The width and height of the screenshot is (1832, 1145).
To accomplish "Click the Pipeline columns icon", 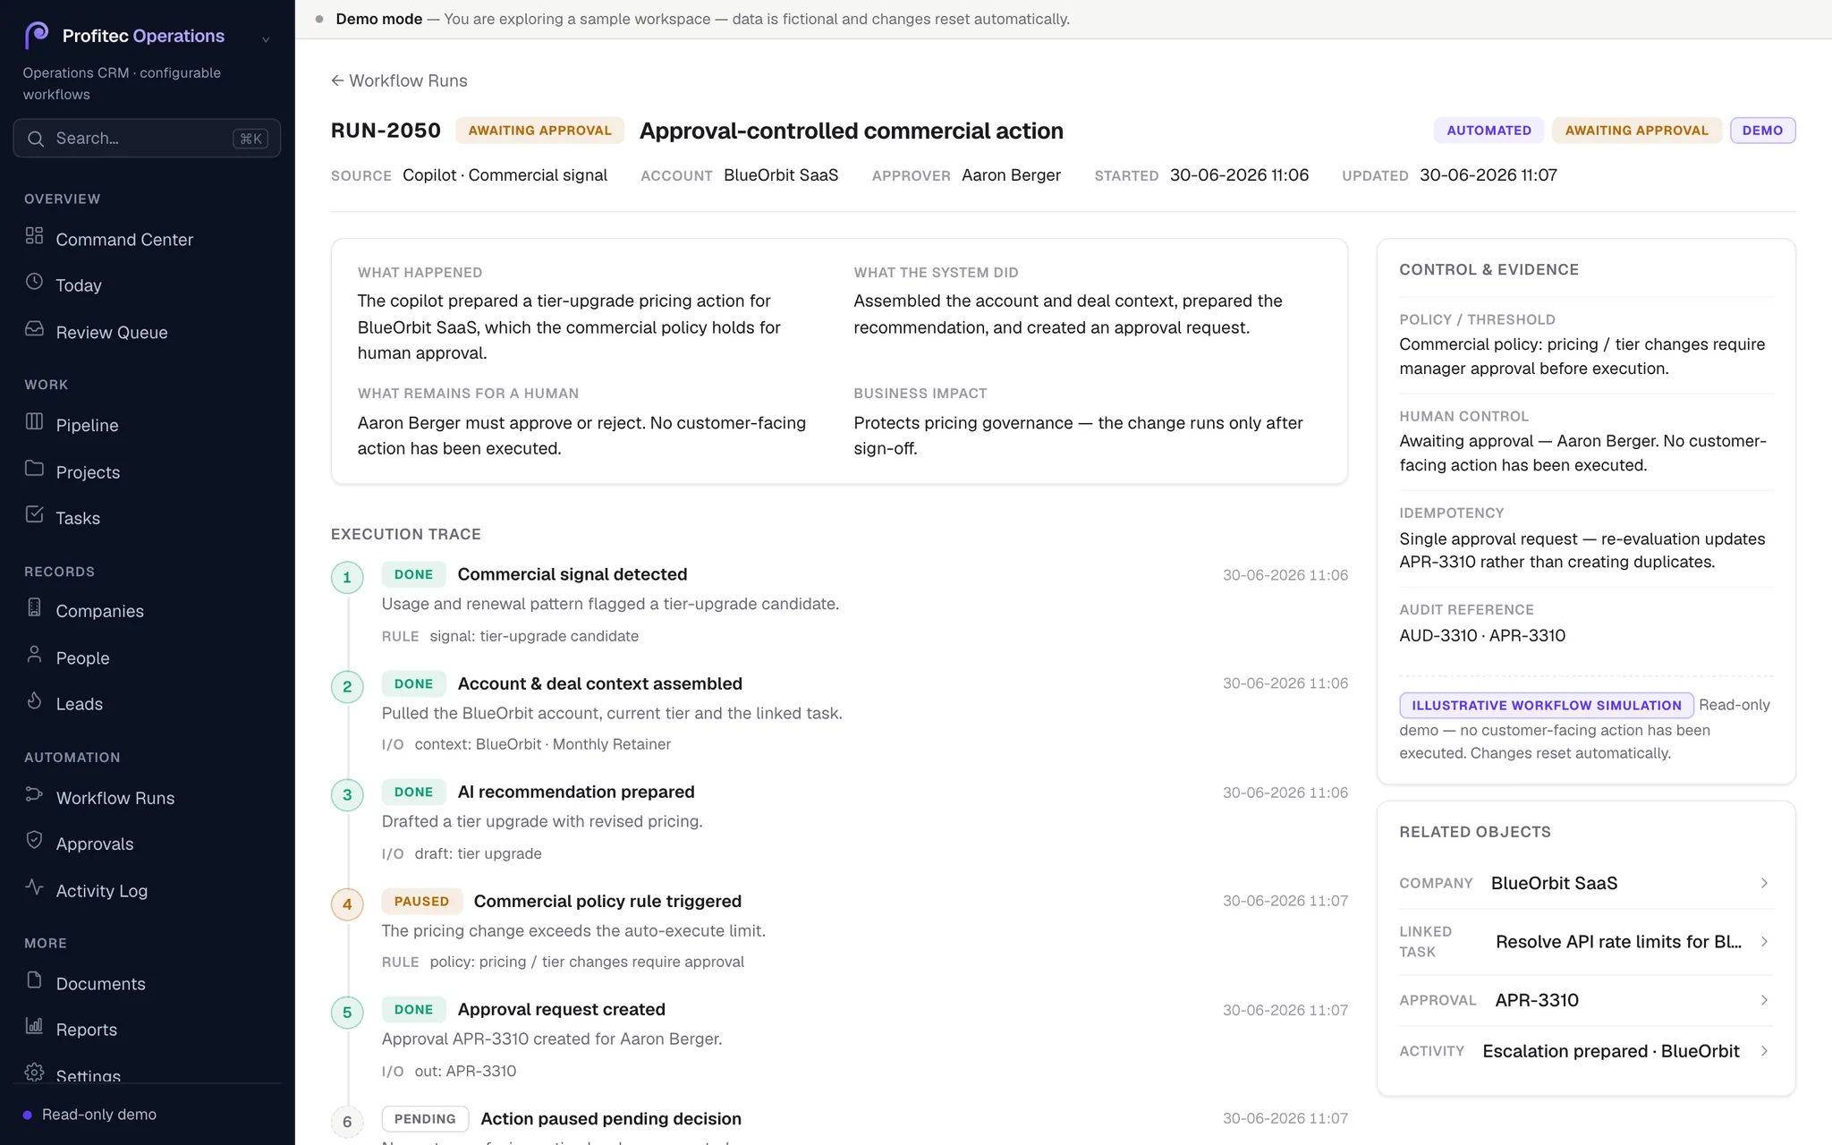I will [34, 421].
